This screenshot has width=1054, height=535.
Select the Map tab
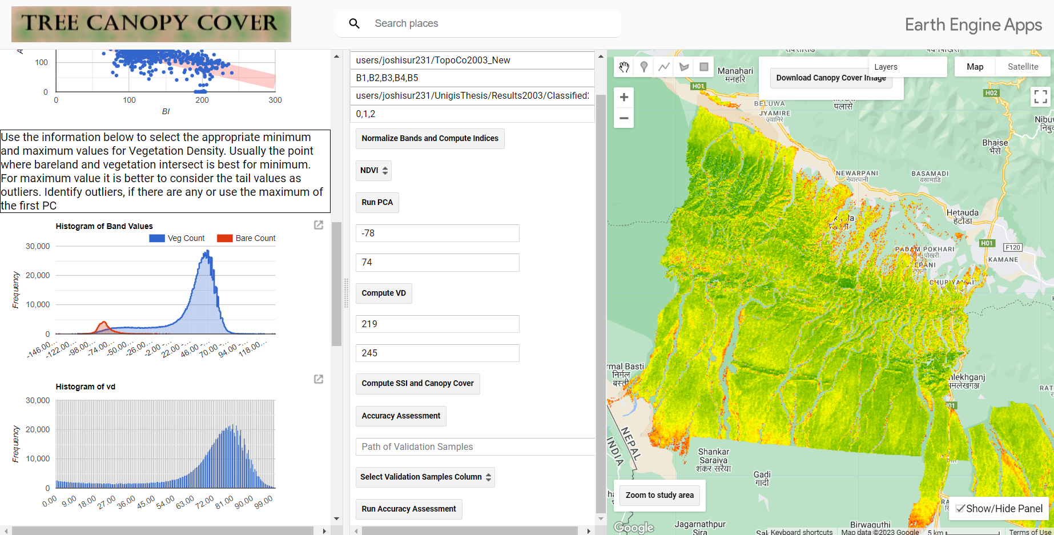pos(974,66)
